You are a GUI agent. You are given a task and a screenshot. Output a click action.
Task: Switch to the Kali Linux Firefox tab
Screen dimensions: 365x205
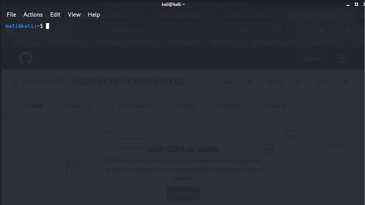click(249, 17)
